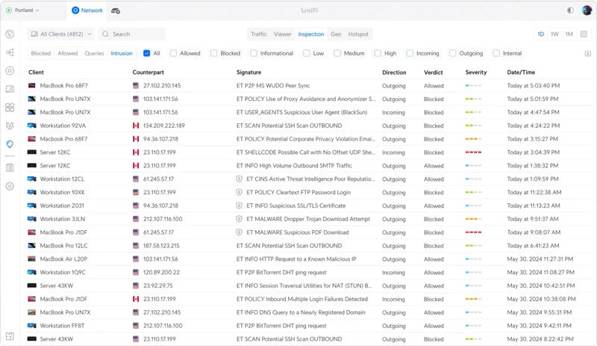Click severity bar for ET SHELLCODE row

473,152
